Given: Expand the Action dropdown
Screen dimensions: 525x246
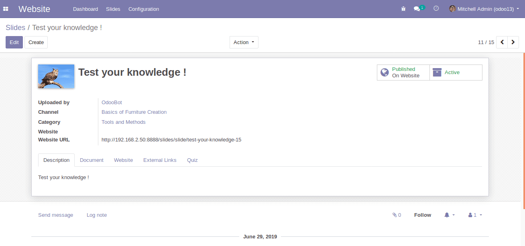Looking at the screenshot, I should [x=244, y=42].
